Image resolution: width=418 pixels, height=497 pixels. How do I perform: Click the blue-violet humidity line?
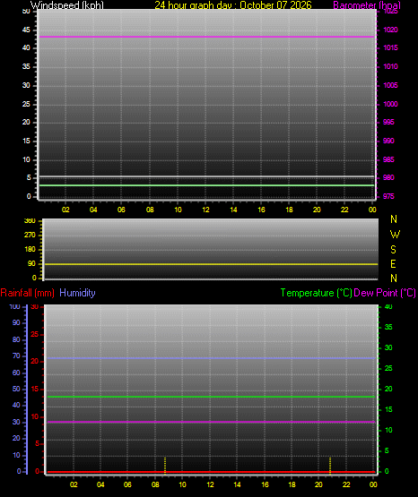click(211, 358)
